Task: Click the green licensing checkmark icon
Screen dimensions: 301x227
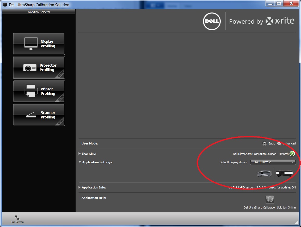Action: (292, 154)
